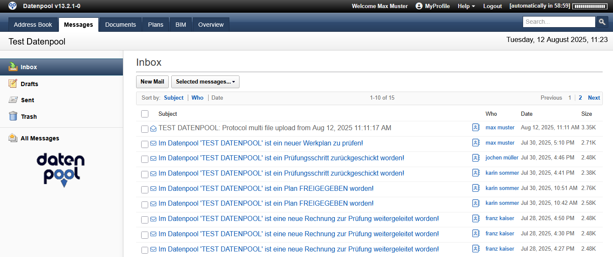The image size is (613, 257).
Task: Open the Inbox folder icon
Action: tap(13, 67)
